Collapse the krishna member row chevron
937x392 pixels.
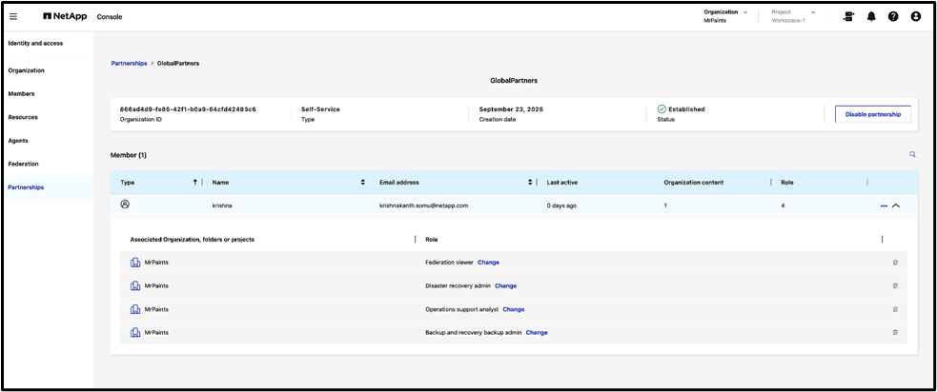[895, 206]
